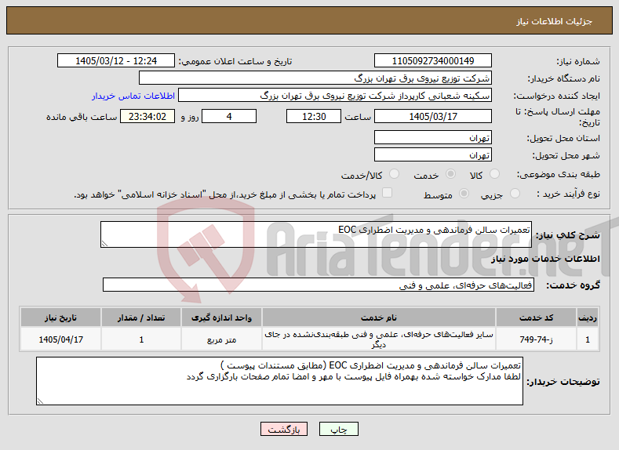Click the شماره نیاز label

click(x=578, y=61)
